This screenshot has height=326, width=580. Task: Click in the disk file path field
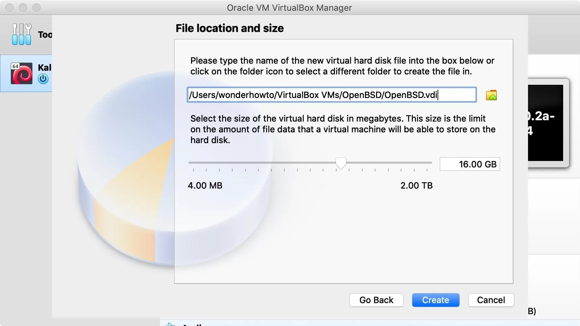(x=332, y=95)
